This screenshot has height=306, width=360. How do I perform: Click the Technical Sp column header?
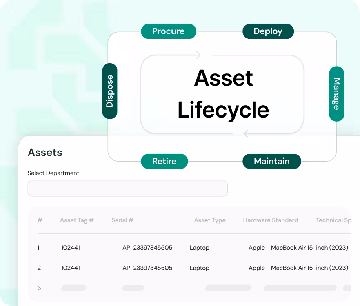point(333,220)
